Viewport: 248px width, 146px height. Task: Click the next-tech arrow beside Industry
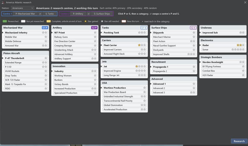tap(52, 71)
